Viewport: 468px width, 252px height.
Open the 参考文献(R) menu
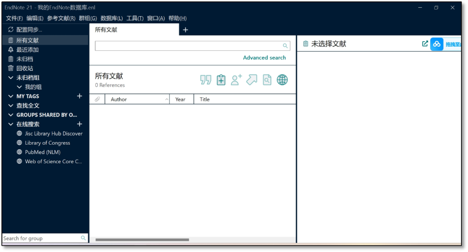pyautogui.click(x=61, y=18)
